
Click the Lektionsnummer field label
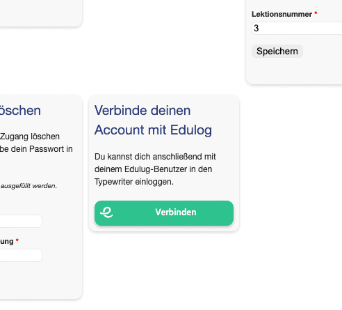(x=282, y=14)
